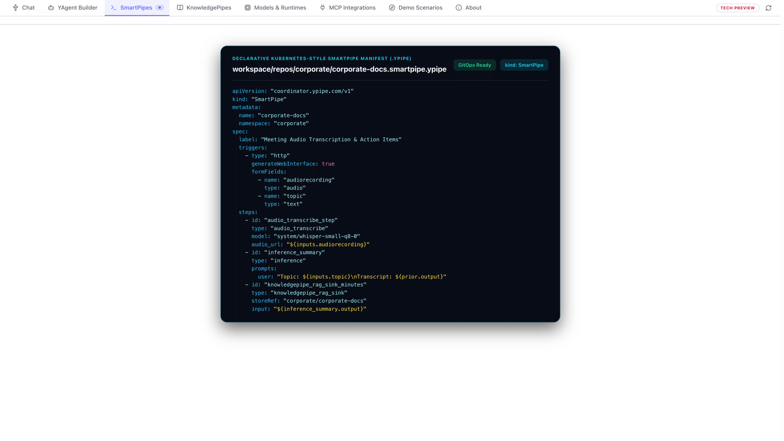The image size is (784, 441).
Task: Click the refresh icon at top right
Action: tap(768, 8)
